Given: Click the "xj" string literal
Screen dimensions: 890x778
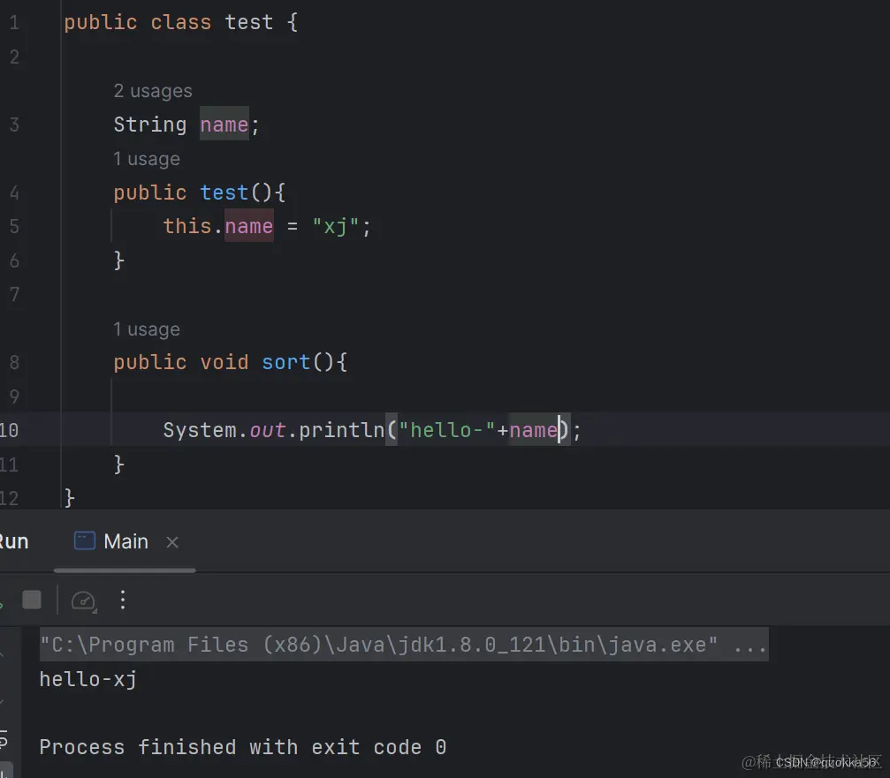Looking at the screenshot, I should pyautogui.click(x=336, y=227).
